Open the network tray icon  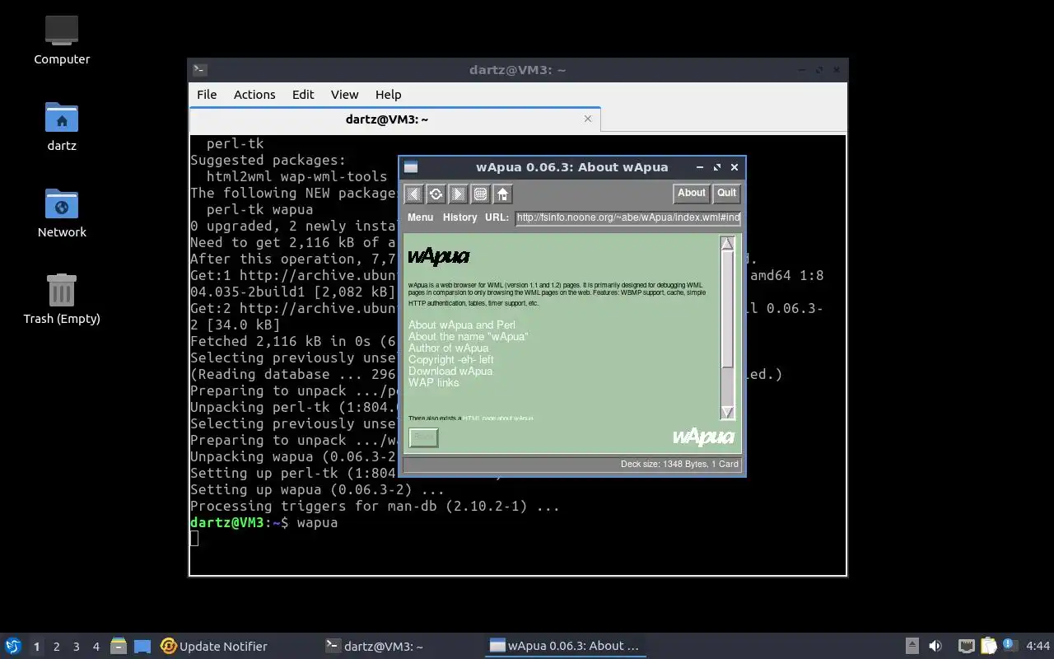point(967,646)
